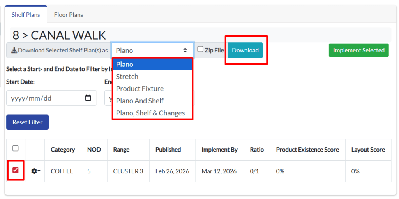Choose Product Fixture option in list

point(140,89)
